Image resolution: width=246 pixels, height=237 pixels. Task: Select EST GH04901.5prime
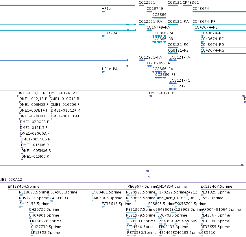(x=44, y=215)
